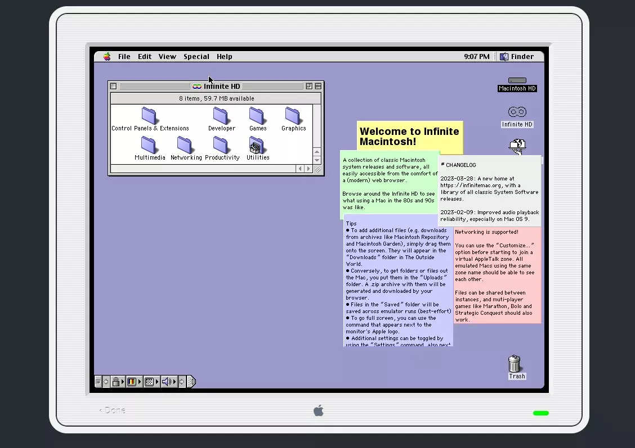Screen dimensions: 635x448
Task: Click the vertical scrollbar down arrow in Infinite HD
Action: coord(317,160)
